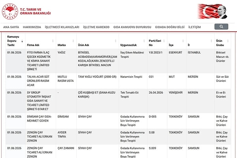
Task: Open the İLETİŞİM menu item
Action: tap(194, 27)
